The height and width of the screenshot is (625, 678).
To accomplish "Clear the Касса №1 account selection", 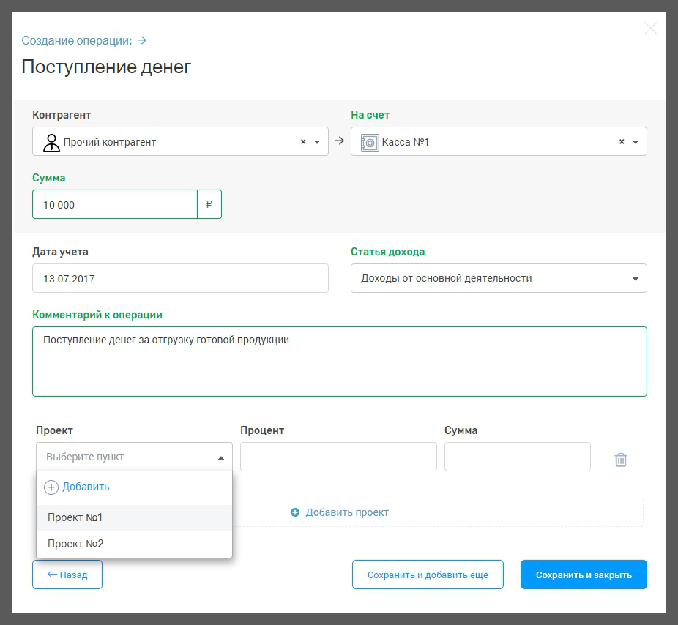I will tap(622, 142).
